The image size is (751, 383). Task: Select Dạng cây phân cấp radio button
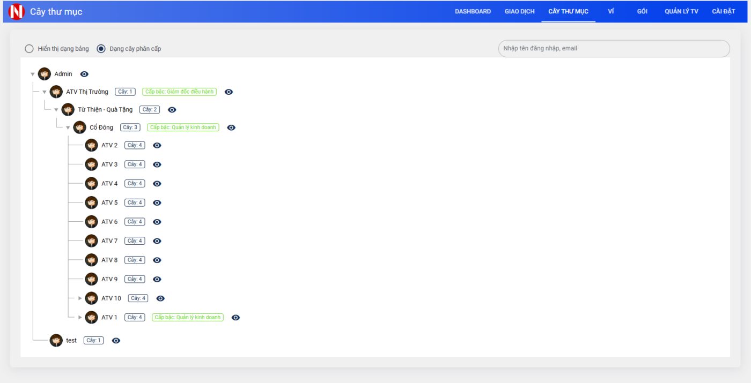click(101, 49)
